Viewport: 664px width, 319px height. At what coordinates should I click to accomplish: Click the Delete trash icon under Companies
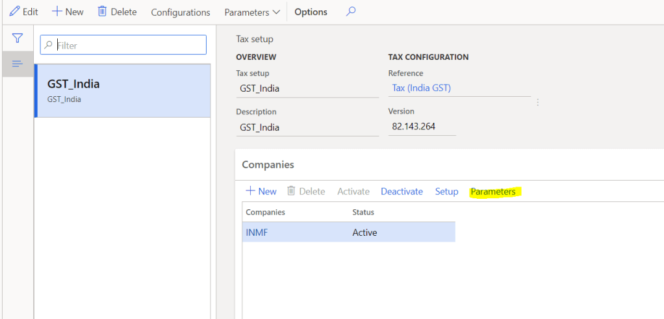tap(292, 191)
